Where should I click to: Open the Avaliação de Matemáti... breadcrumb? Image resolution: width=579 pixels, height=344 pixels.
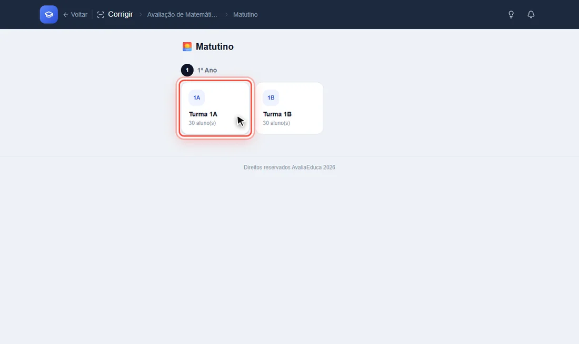click(182, 15)
